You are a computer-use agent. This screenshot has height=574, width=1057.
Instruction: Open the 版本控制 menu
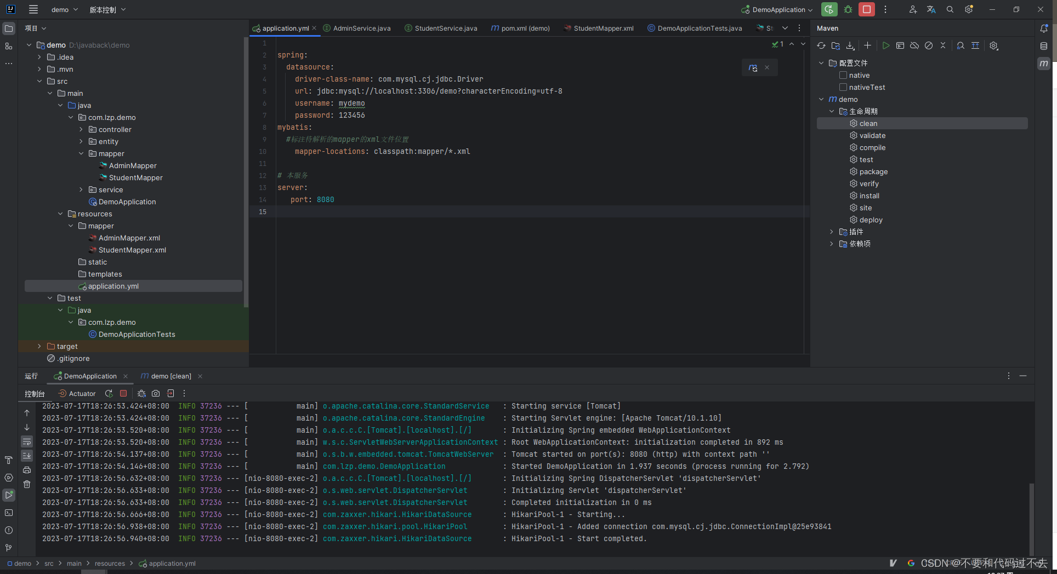(104, 9)
